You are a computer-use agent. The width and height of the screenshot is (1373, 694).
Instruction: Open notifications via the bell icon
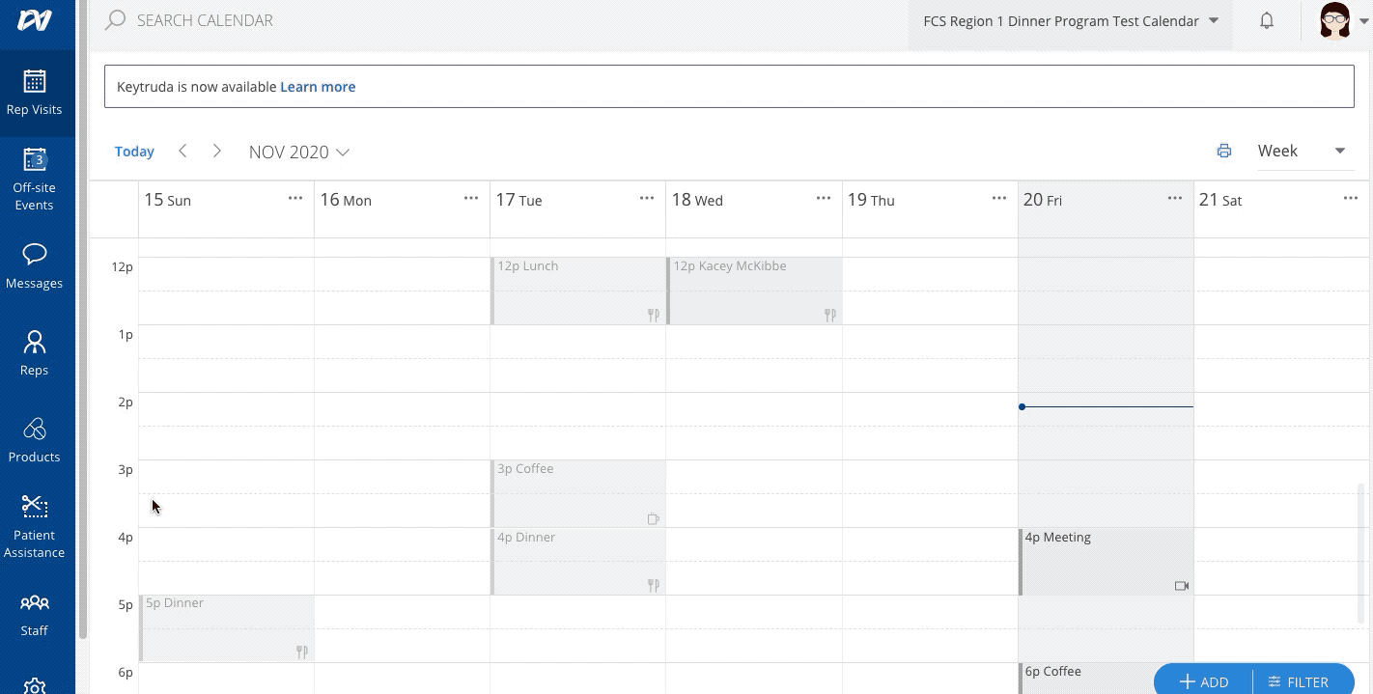[1267, 19]
